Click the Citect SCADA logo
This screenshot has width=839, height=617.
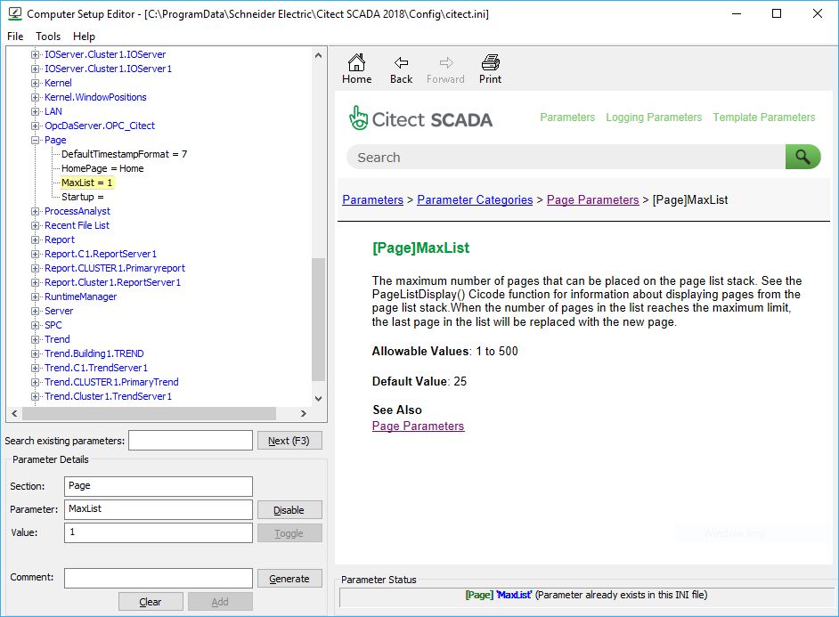click(x=420, y=118)
